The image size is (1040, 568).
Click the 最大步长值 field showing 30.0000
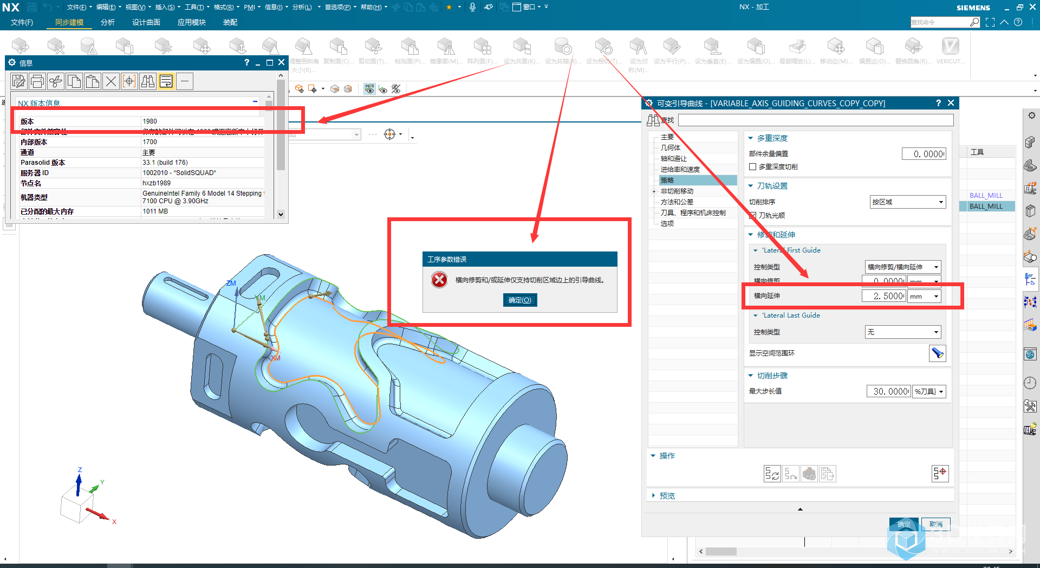(x=889, y=391)
